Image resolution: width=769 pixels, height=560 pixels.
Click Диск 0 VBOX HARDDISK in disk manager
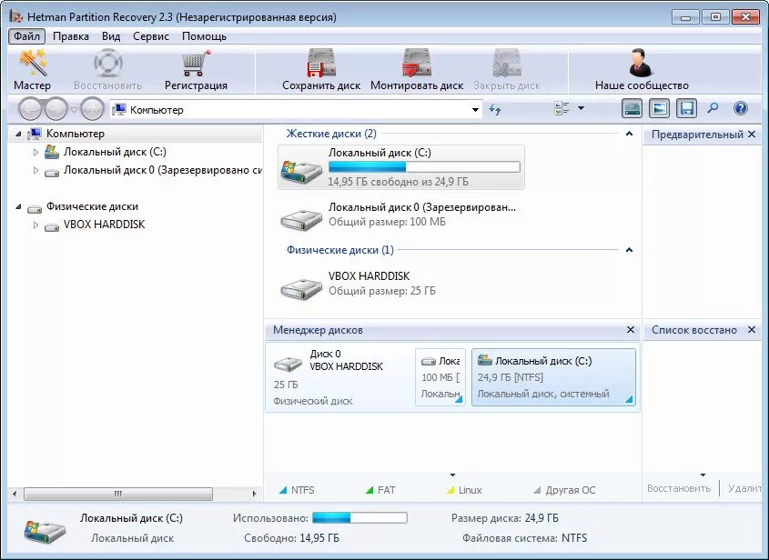pos(339,376)
